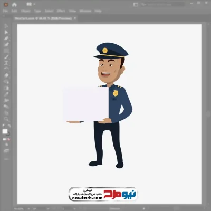Click the gold badge on officer's chest
The width and height of the screenshot is (211, 211).
116,93
